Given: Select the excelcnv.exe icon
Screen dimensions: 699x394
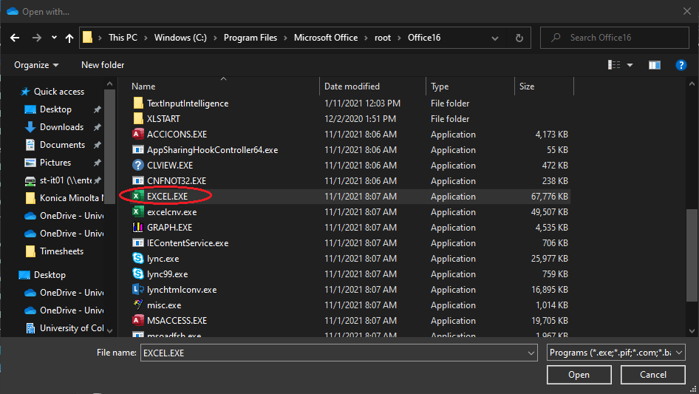Looking at the screenshot, I should coord(138,212).
